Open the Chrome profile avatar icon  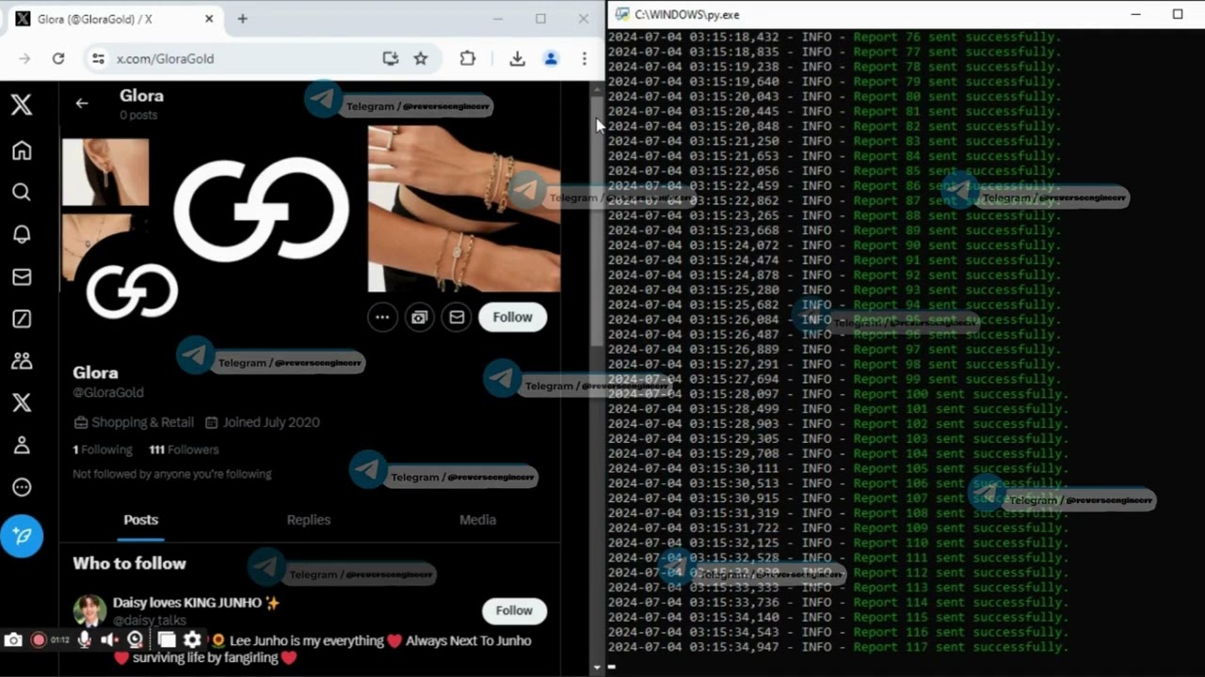(x=551, y=58)
